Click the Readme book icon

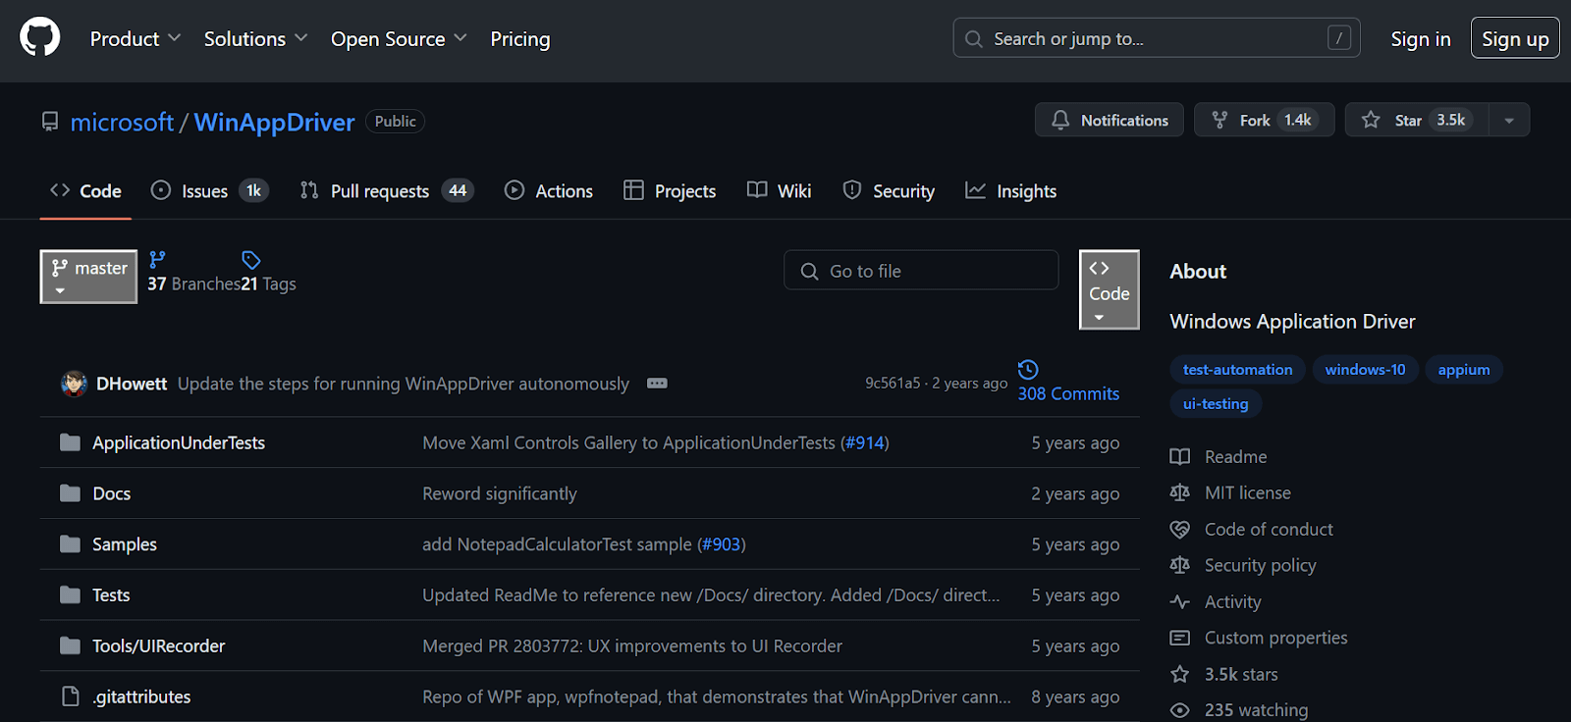click(1180, 457)
